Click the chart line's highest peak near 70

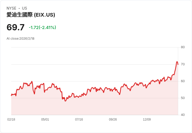pos(177,62)
